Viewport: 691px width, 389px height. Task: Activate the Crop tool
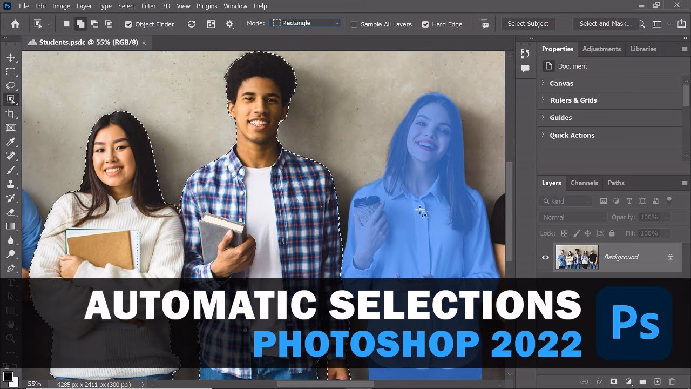[x=11, y=113]
